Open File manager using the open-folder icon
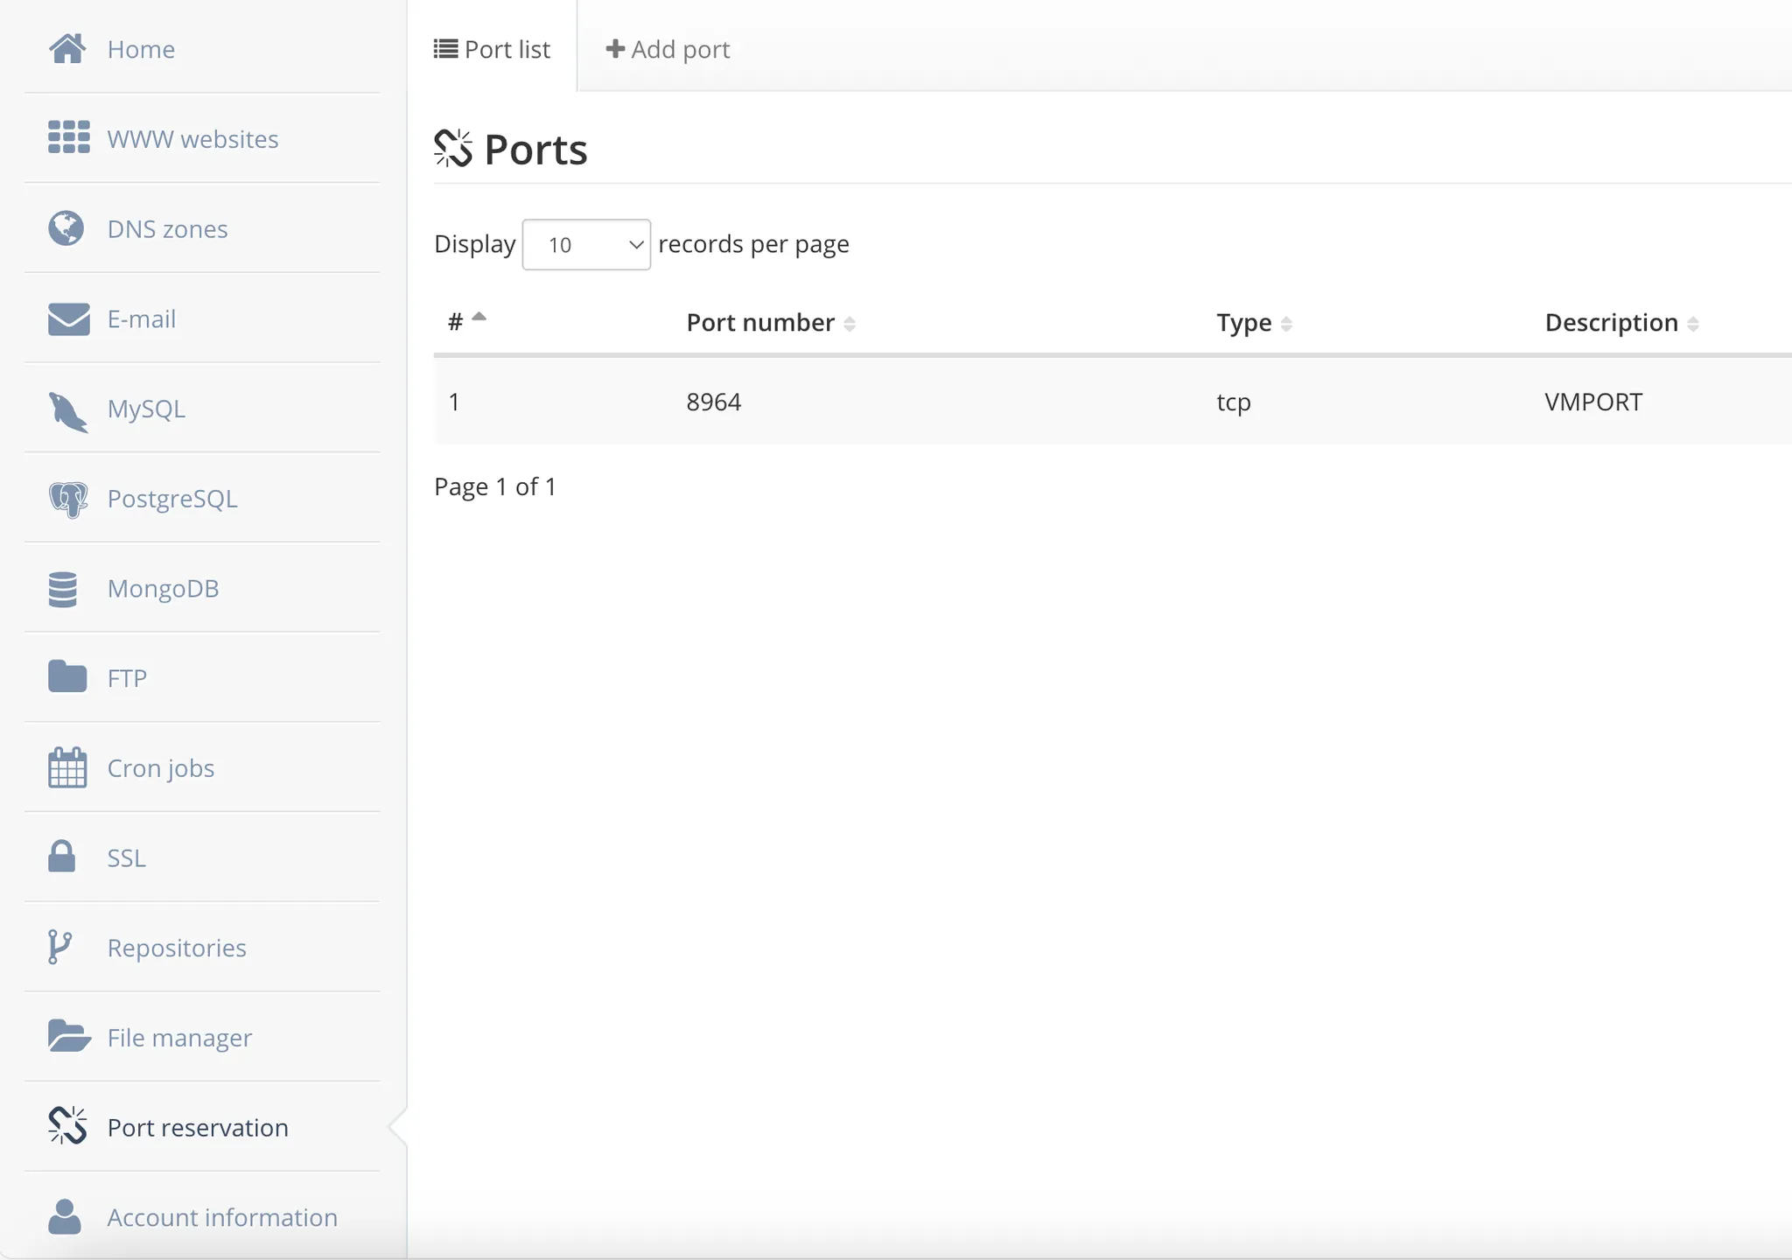 coord(66,1036)
